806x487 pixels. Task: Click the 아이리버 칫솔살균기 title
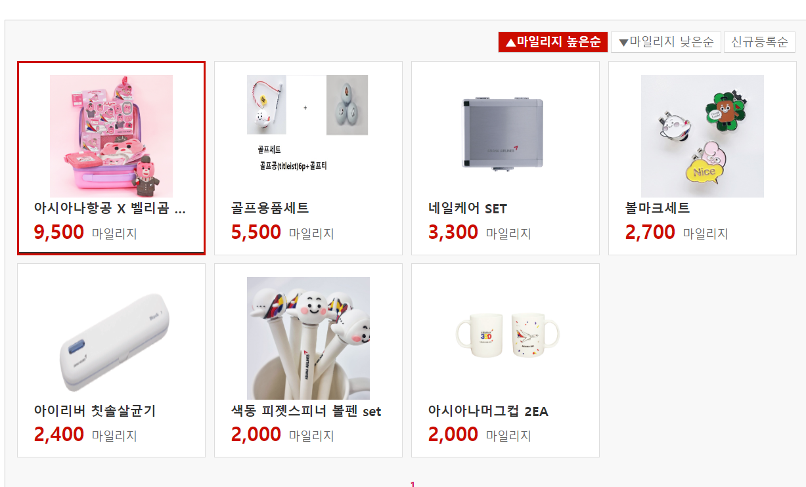tap(95, 411)
